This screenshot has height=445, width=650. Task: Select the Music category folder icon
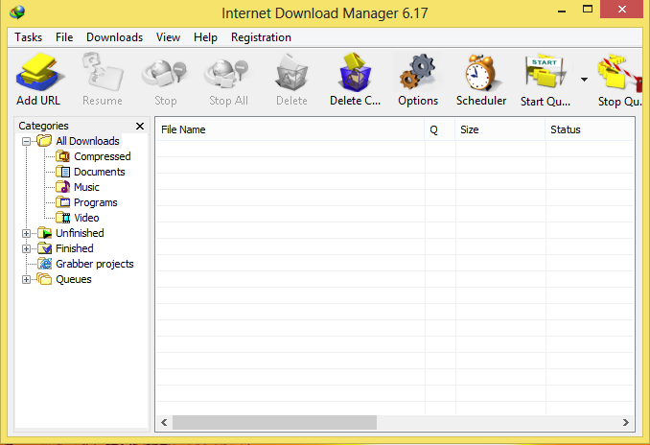[x=63, y=187]
